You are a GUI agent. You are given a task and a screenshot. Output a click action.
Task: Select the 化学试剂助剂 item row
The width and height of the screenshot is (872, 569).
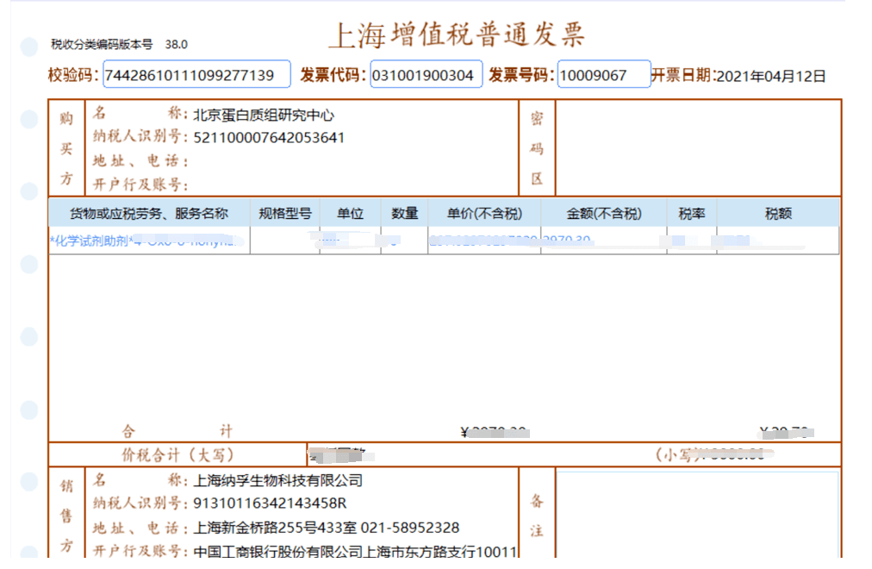[148, 241]
